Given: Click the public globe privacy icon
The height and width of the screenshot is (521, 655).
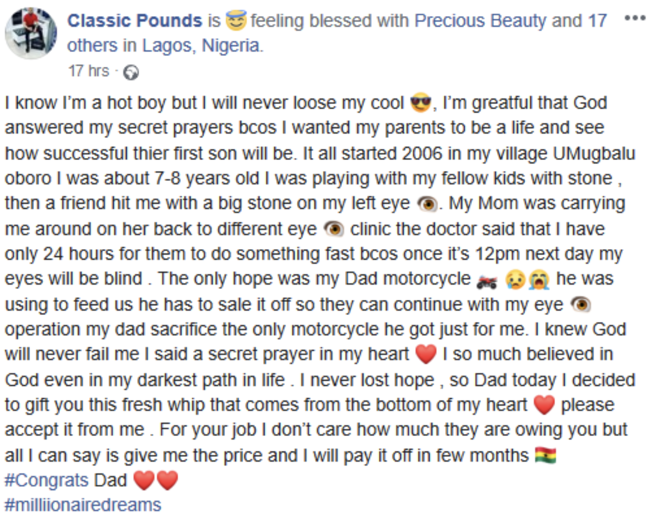Looking at the screenshot, I should (x=131, y=72).
